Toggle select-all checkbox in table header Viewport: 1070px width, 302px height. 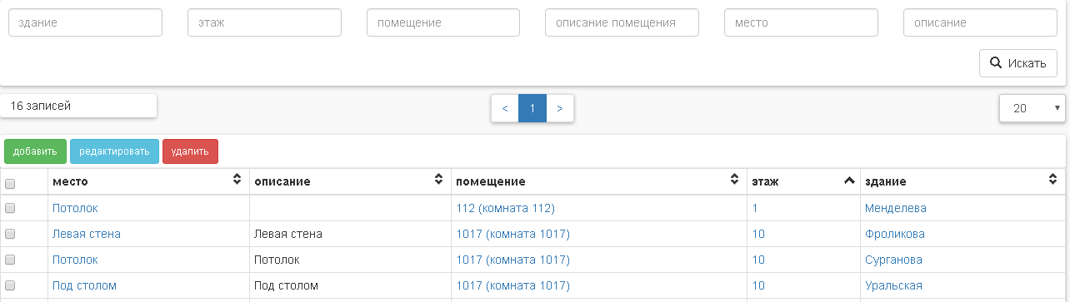10,183
